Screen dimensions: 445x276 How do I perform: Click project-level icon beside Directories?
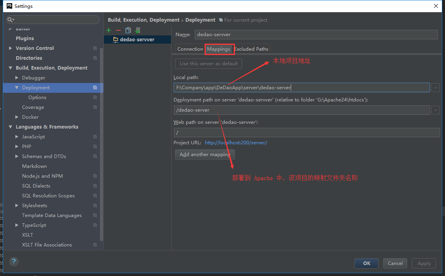pyautogui.click(x=95, y=58)
